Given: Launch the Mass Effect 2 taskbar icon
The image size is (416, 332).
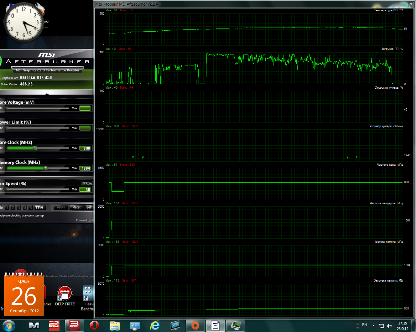Looking at the screenshot, I should point(54,325).
